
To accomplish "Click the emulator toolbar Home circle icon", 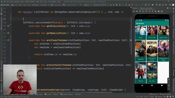I will coord(152,11).
